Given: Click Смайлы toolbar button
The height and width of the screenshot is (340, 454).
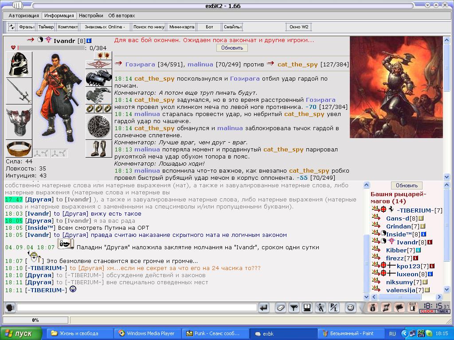Looking at the screenshot, I should coord(232,27).
